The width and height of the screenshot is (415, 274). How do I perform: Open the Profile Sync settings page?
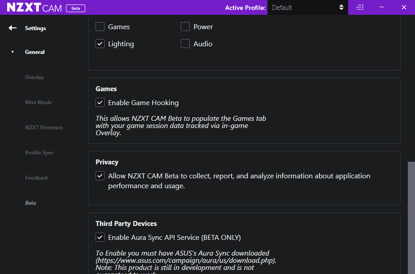(39, 152)
